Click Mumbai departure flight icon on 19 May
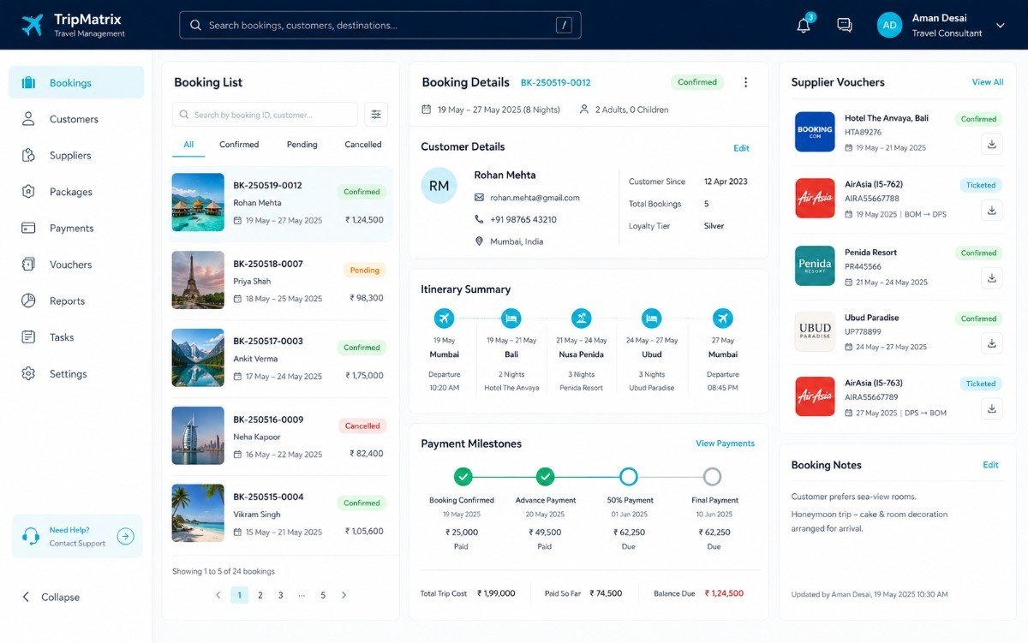The width and height of the screenshot is (1028, 643). click(x=444, y=319)
